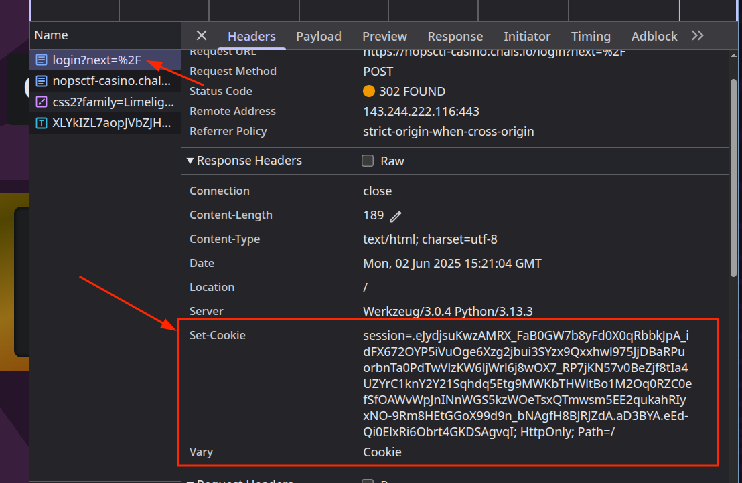Collapse the Response Headers section

pyautogui.click(x=190, y=161)
